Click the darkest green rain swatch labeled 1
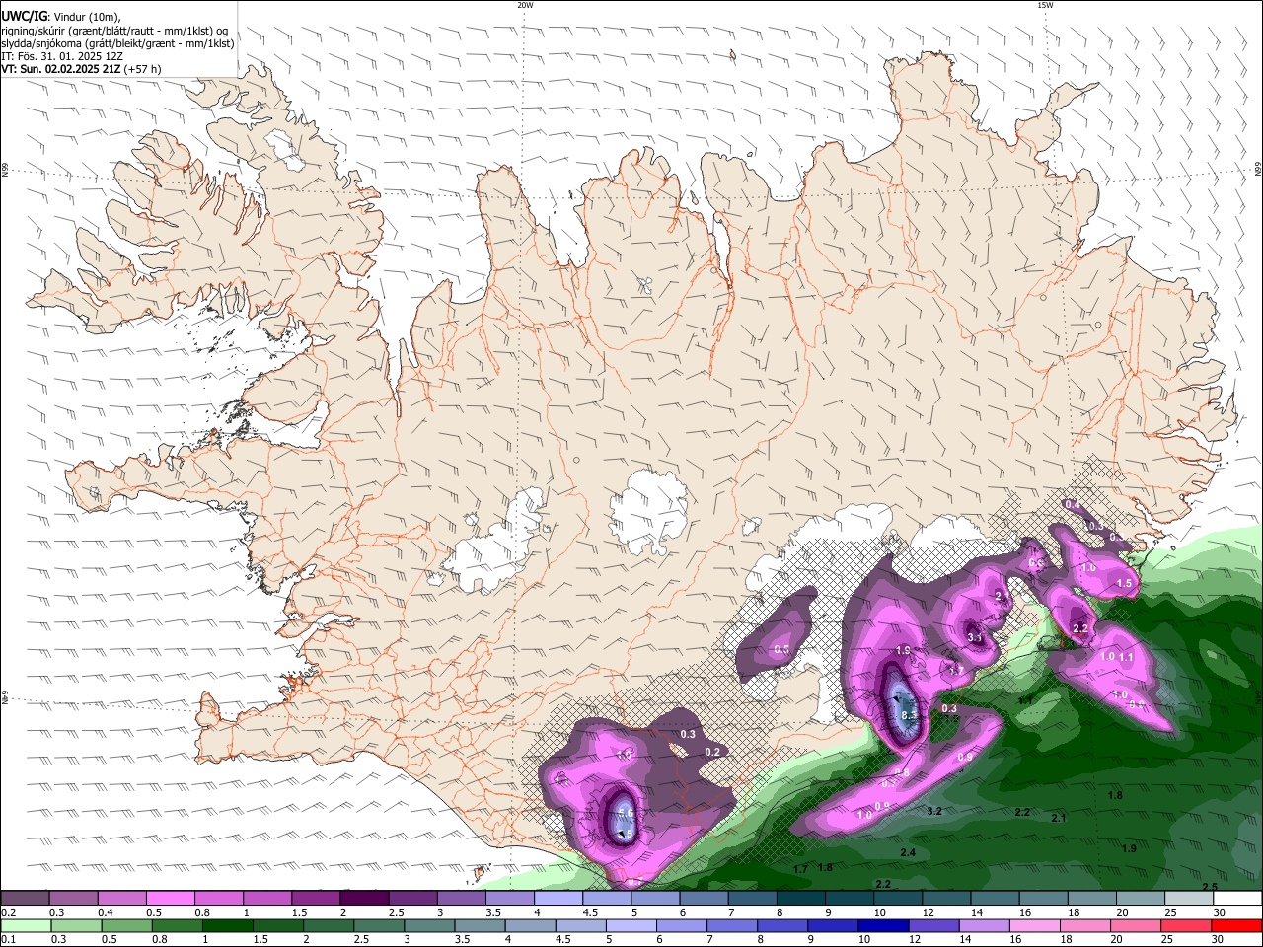The height and width of the screenshot is (947, 1263). coord(227,926)
